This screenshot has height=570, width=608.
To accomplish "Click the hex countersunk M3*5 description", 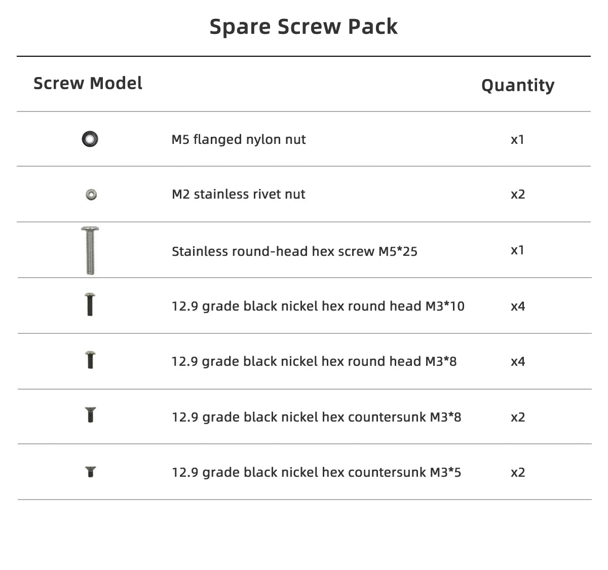I will point(316,472).
